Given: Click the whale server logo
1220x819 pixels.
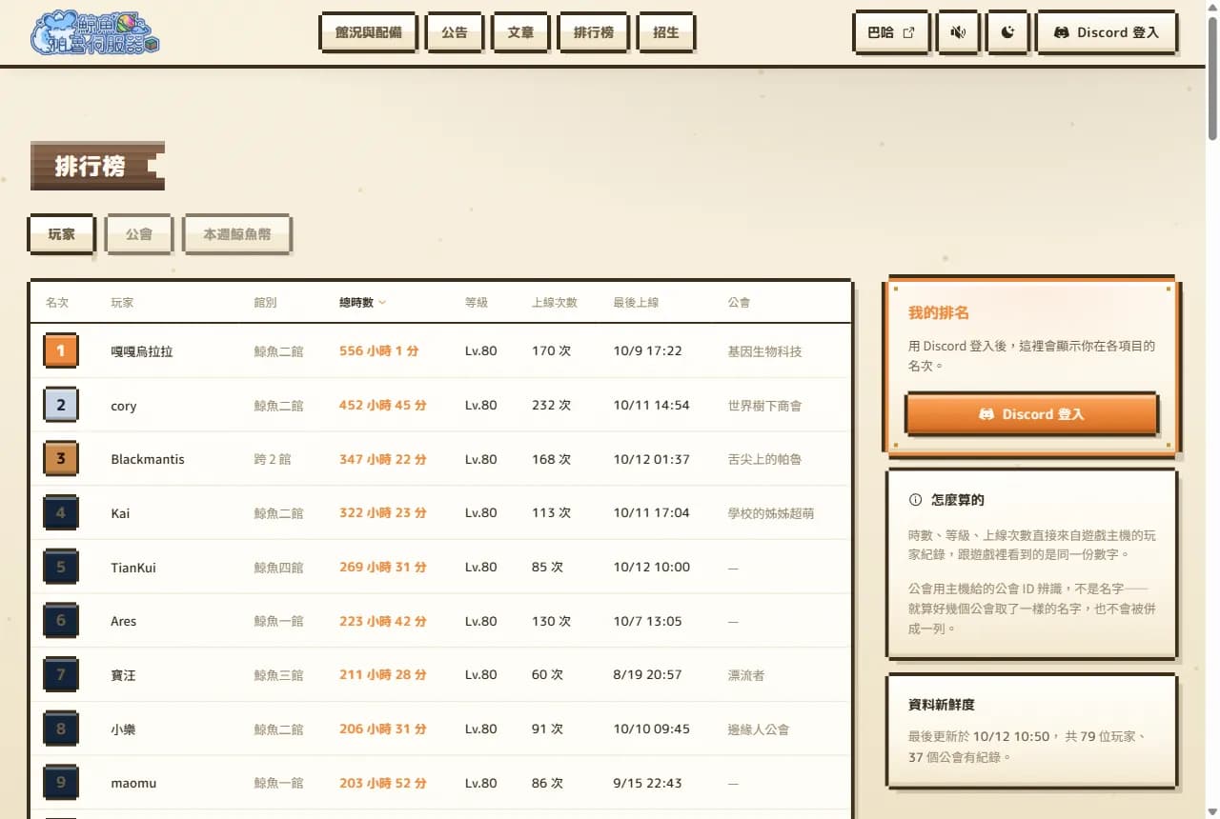Looking at the screenshot, I should coord(95,32).
